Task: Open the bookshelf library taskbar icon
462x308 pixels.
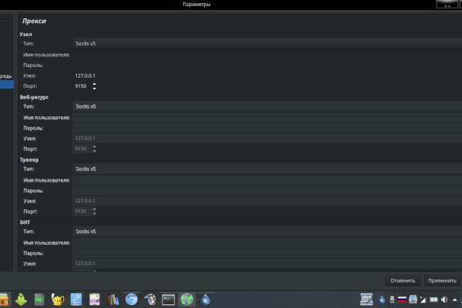Action: pos(113,300)
